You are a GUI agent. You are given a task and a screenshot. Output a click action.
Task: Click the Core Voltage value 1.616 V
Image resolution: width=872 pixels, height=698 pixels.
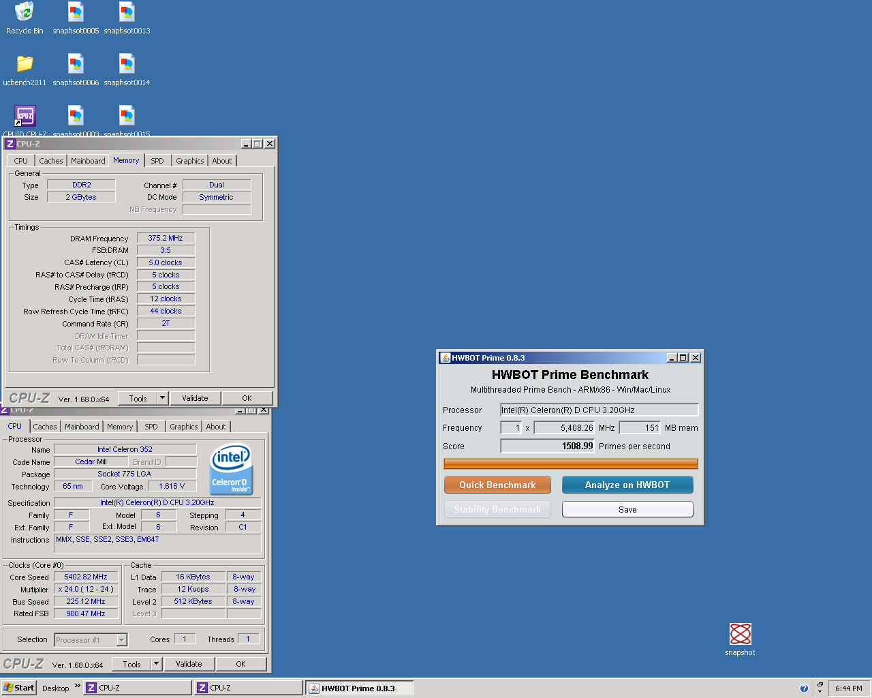click(x=172, y=486)
